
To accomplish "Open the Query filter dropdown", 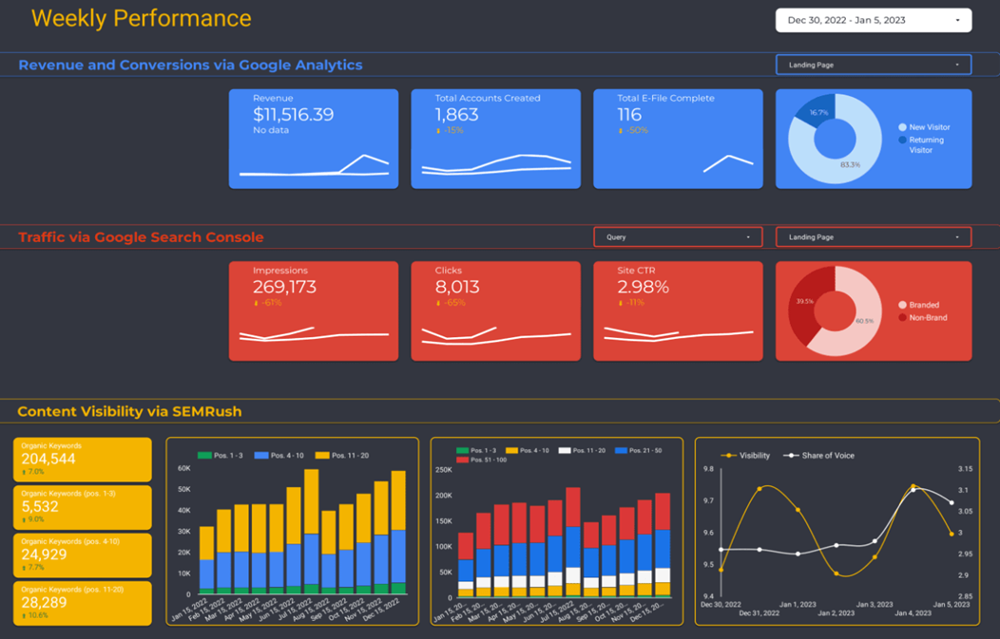I will 677,237.
